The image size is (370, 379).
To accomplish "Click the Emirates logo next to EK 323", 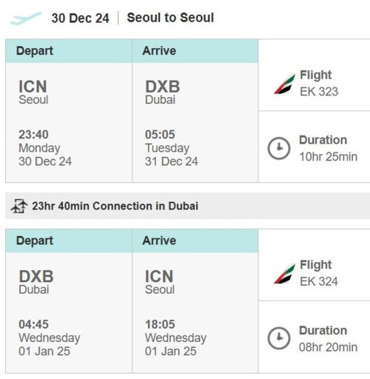I will 284,84.
